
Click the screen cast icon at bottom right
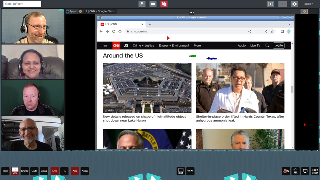305,171
